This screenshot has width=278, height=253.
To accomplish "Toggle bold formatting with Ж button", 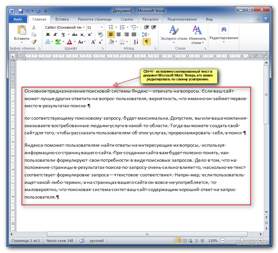I will pos(48,35).
